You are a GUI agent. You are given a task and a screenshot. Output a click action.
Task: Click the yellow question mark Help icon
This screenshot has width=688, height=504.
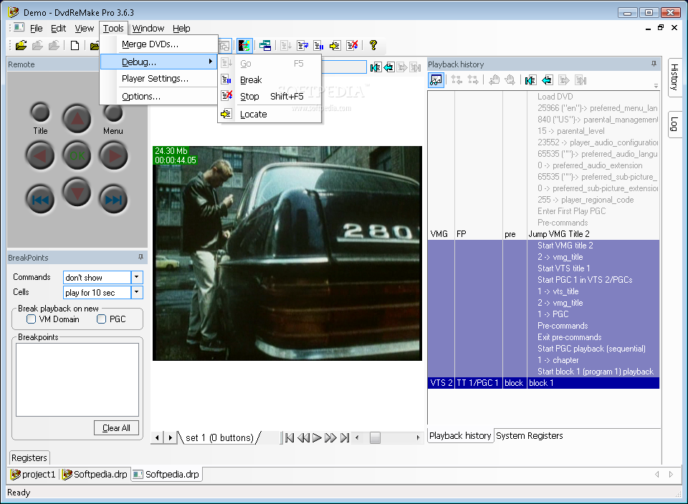click(373, 46)
